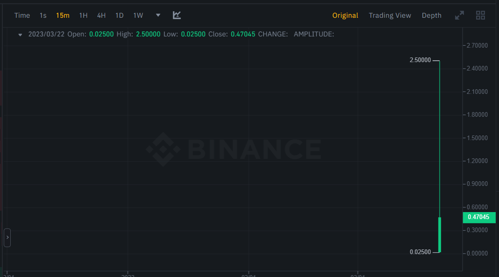Choose the 1D interval
This screenshot has width=499, height=277.
click(x=120, y=15)
